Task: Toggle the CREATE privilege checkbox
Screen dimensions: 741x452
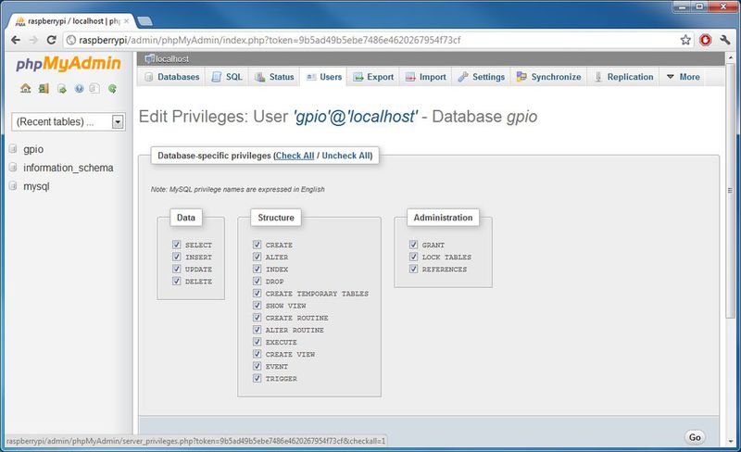Action: pyautogui.click(x=257, y=245)
